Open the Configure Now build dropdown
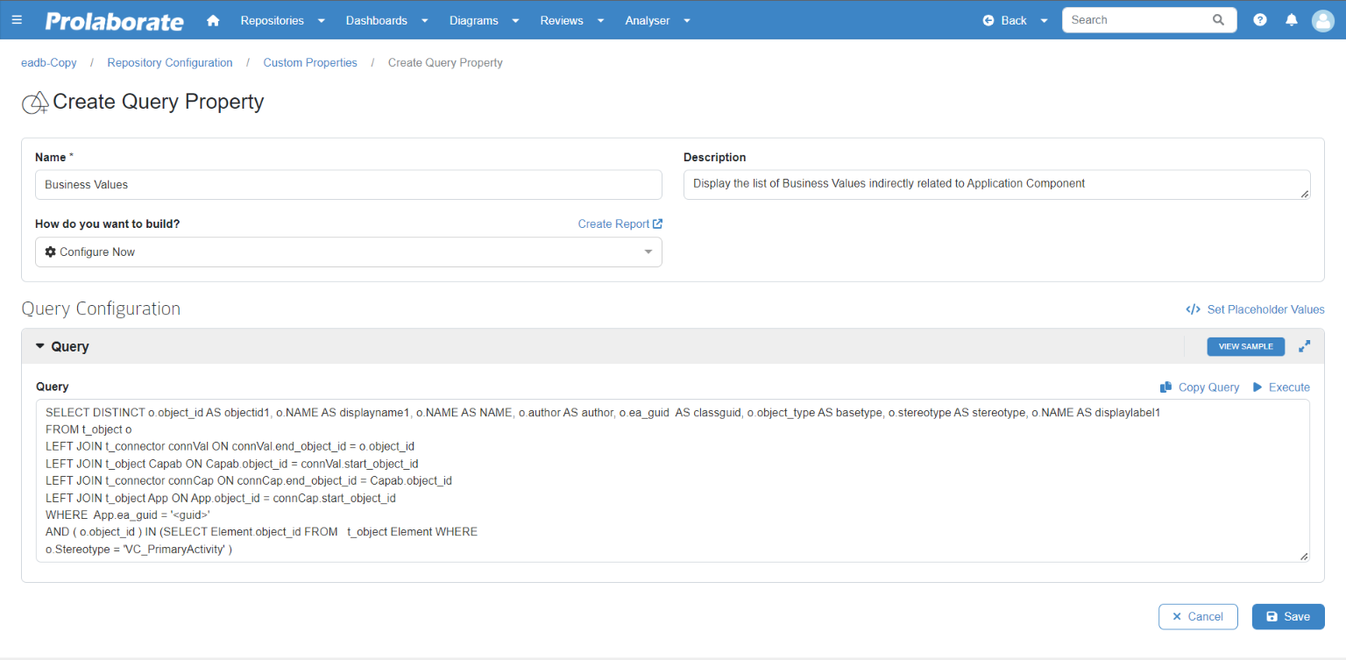 tap(648, 252)
